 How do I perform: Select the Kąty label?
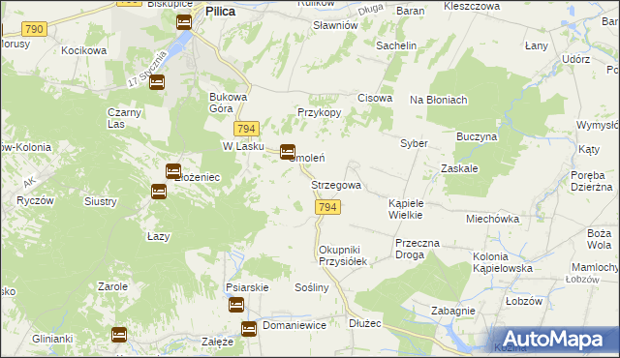click(589, 150)
